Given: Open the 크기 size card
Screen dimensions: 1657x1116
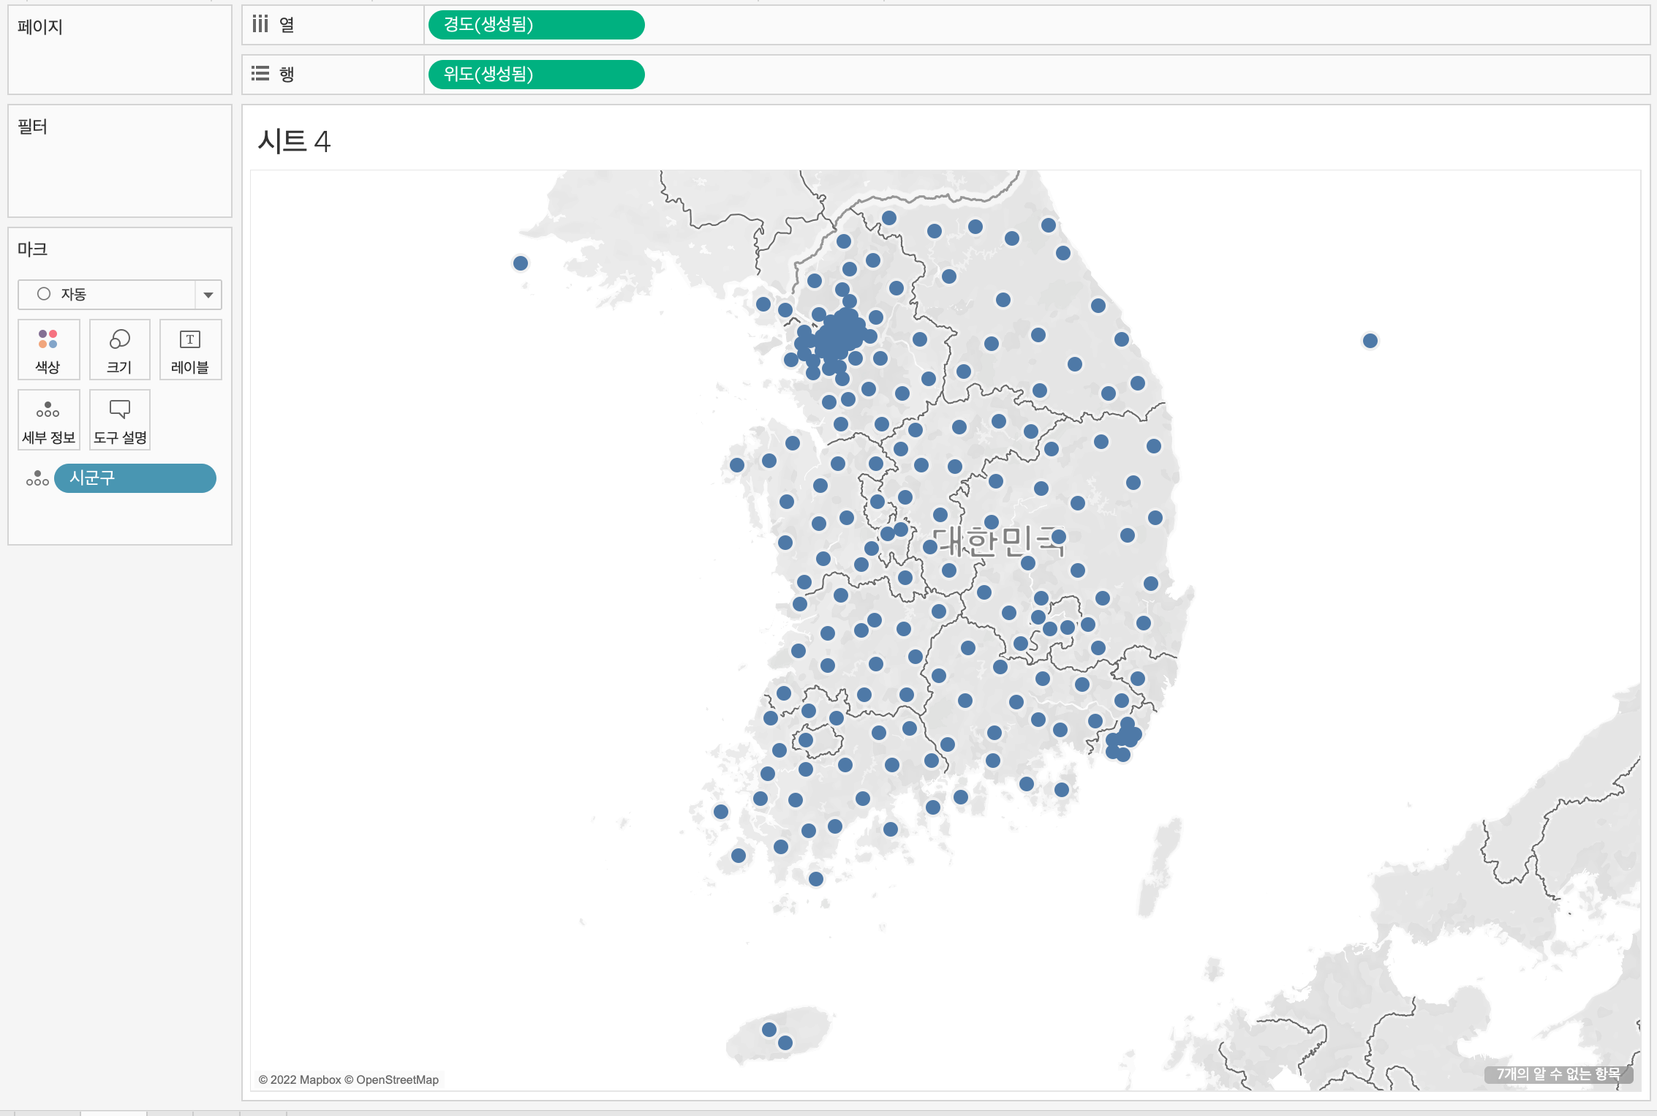Looking at the screenshot, I should pos(119,350).
